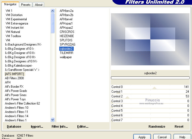
Task: Adjust the Control 1 slider
Action: [150, 92]
